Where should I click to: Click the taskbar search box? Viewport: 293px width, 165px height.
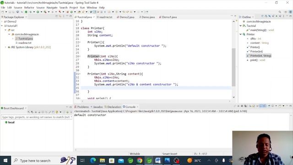click(44, 160)
